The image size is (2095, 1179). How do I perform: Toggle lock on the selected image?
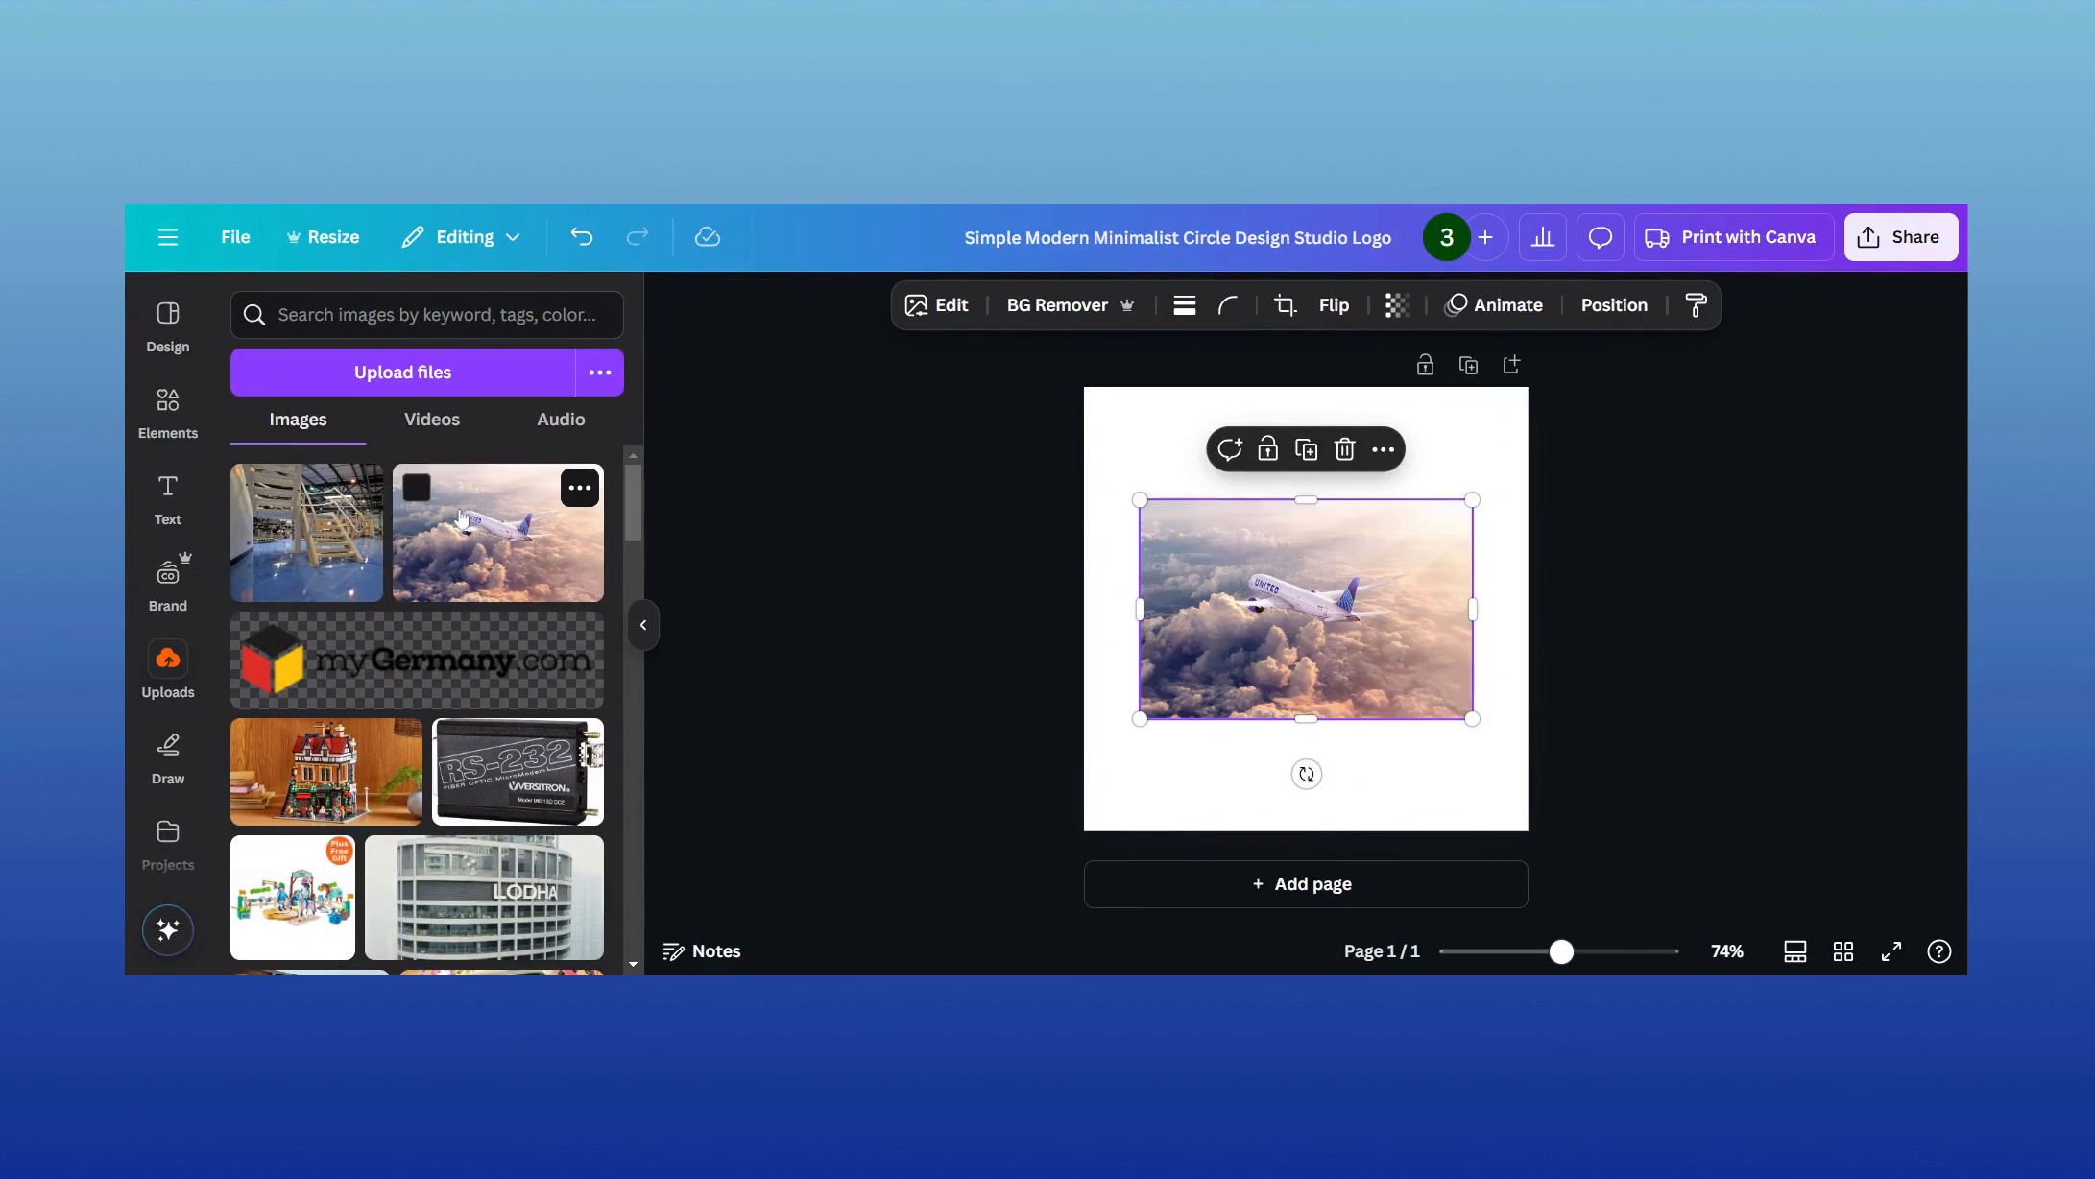point(1267,448)
